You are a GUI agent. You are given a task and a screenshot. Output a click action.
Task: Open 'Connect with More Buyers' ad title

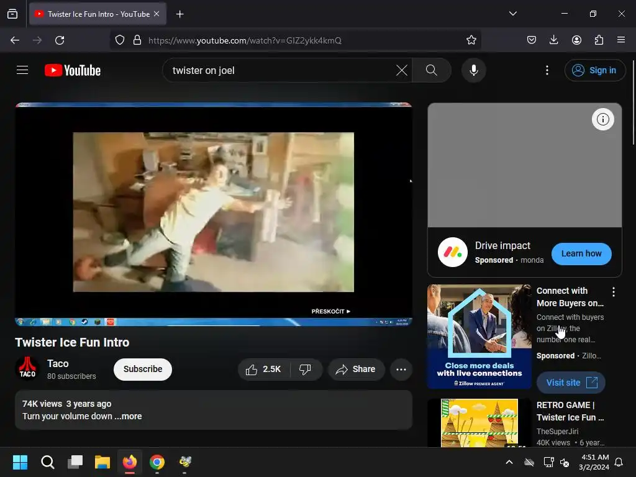[x=570, y=297]
